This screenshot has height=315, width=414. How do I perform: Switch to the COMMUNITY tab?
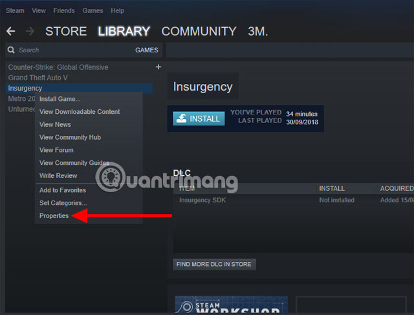pyautogui.click(x=199, y=31)
